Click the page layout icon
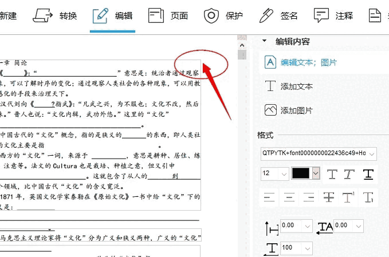The height and width of the screenshot is (257, 389). coord(156,15)
